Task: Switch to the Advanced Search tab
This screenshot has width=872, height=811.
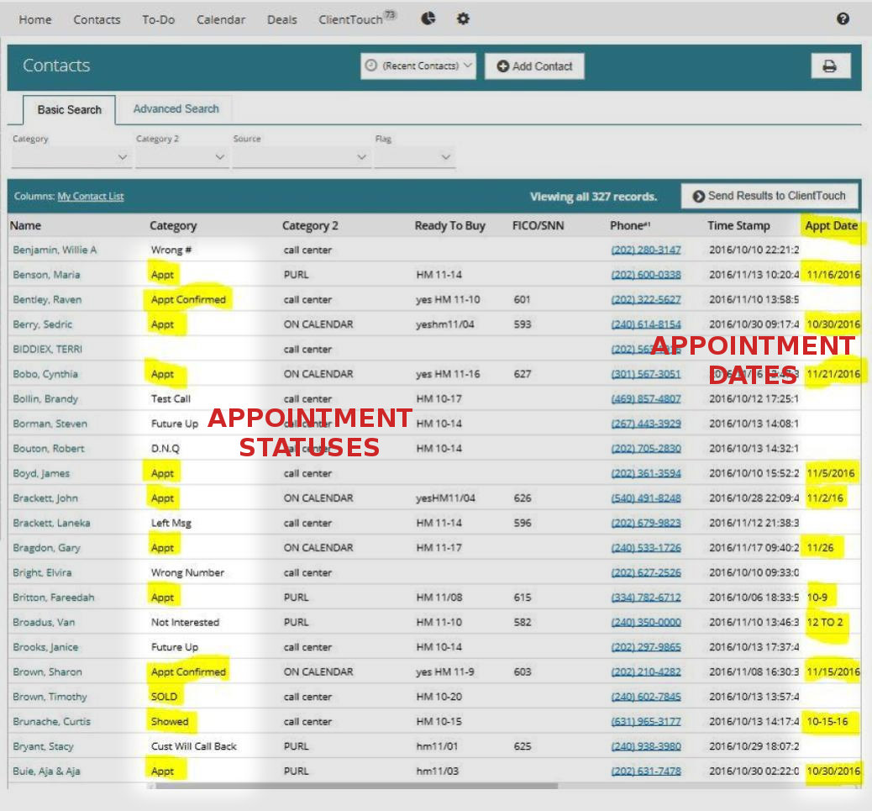Action: (x=176, y=109)
